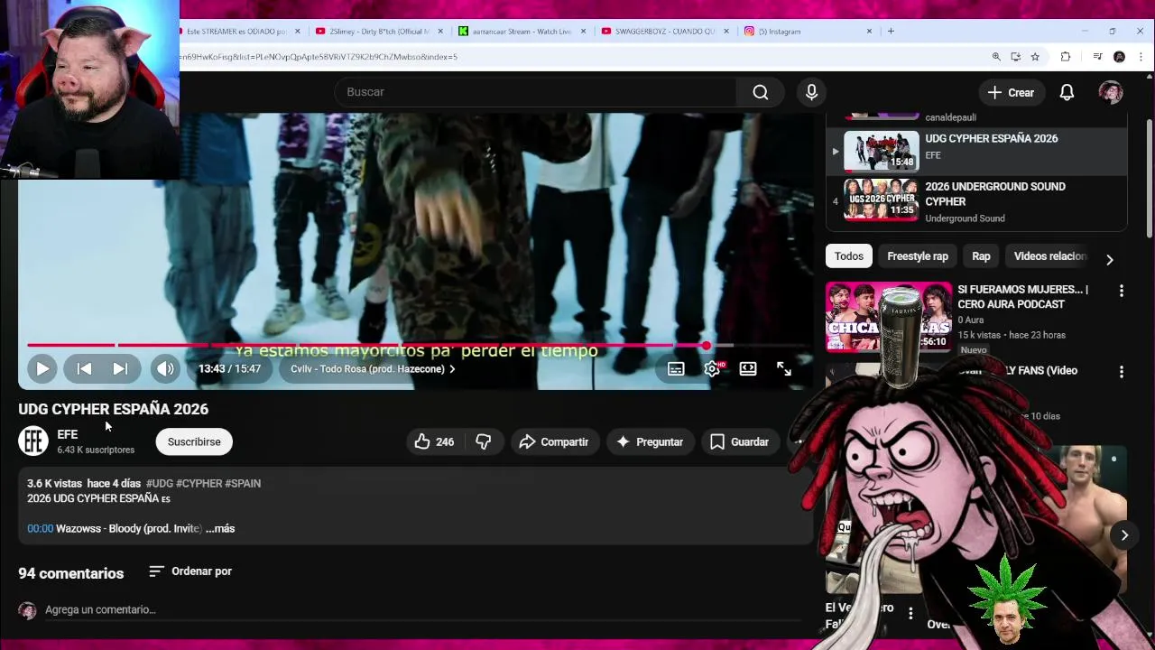Select the 'Rap' filter chip

[x=981, y=256]
